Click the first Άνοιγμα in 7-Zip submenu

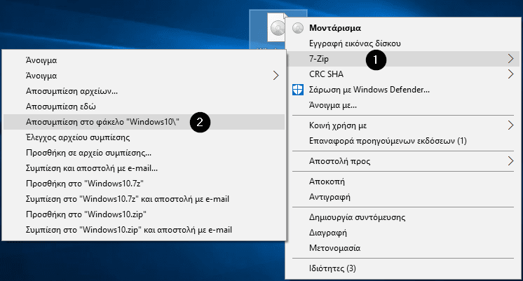144,60
